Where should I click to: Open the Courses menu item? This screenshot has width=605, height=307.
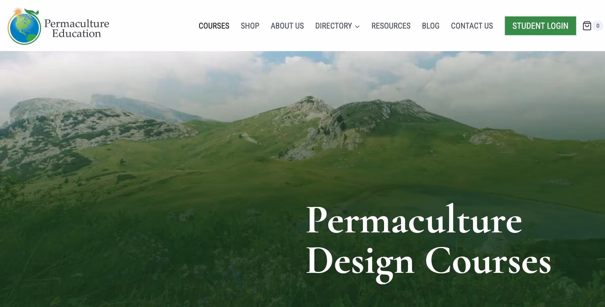214,26
